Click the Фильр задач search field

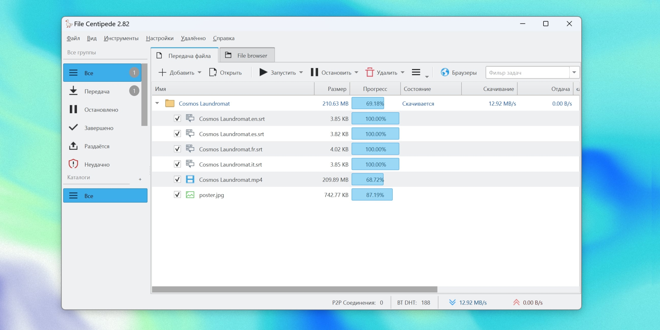tap(527, 72)
